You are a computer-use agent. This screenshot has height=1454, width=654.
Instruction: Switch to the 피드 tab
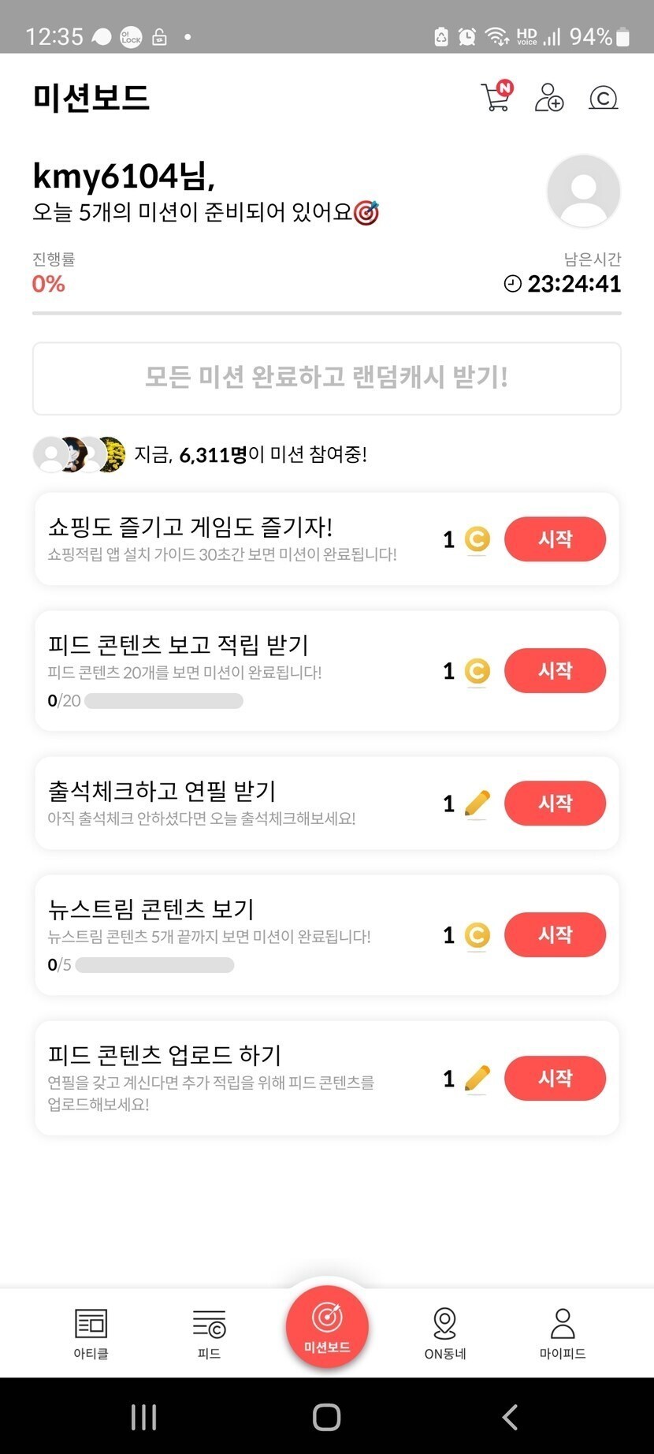click(x=209, y=1333)
